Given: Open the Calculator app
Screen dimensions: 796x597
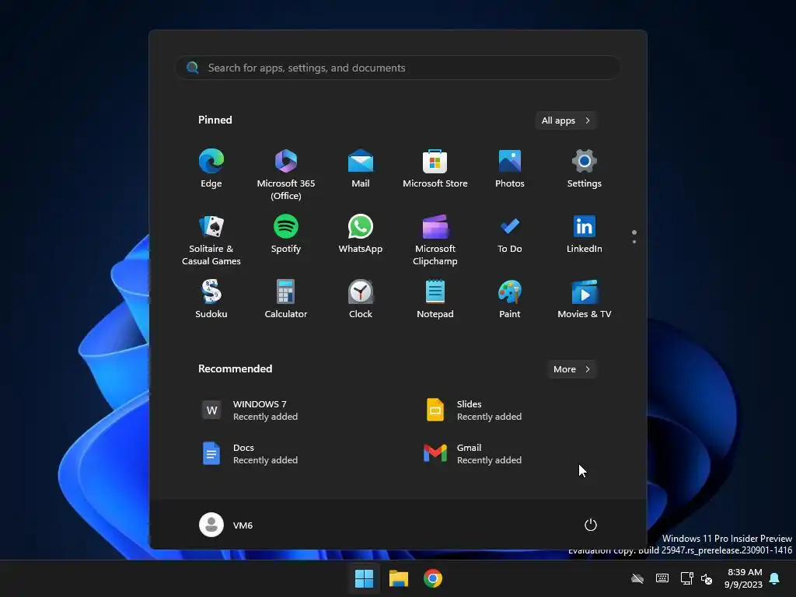Looking at the screenshot, I should [x=286, y=299].
